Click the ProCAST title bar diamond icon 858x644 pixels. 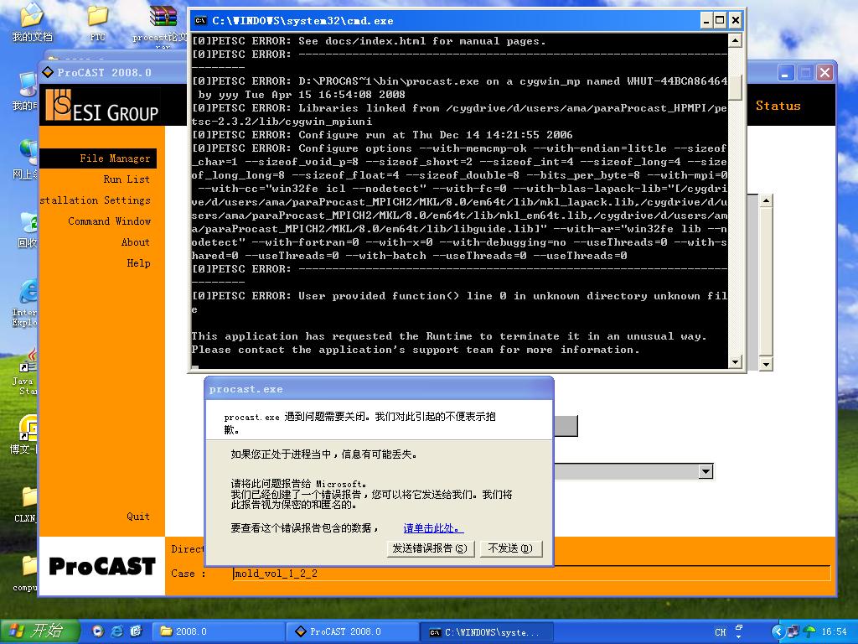(48, 72)
